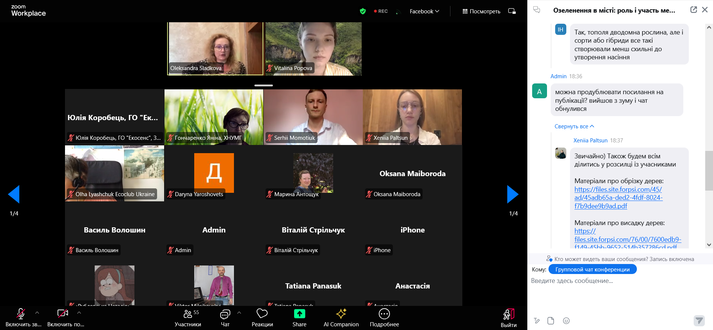Attach a file in chat
The height and width of the screenshot is (330, 713).
click(551, 321)
